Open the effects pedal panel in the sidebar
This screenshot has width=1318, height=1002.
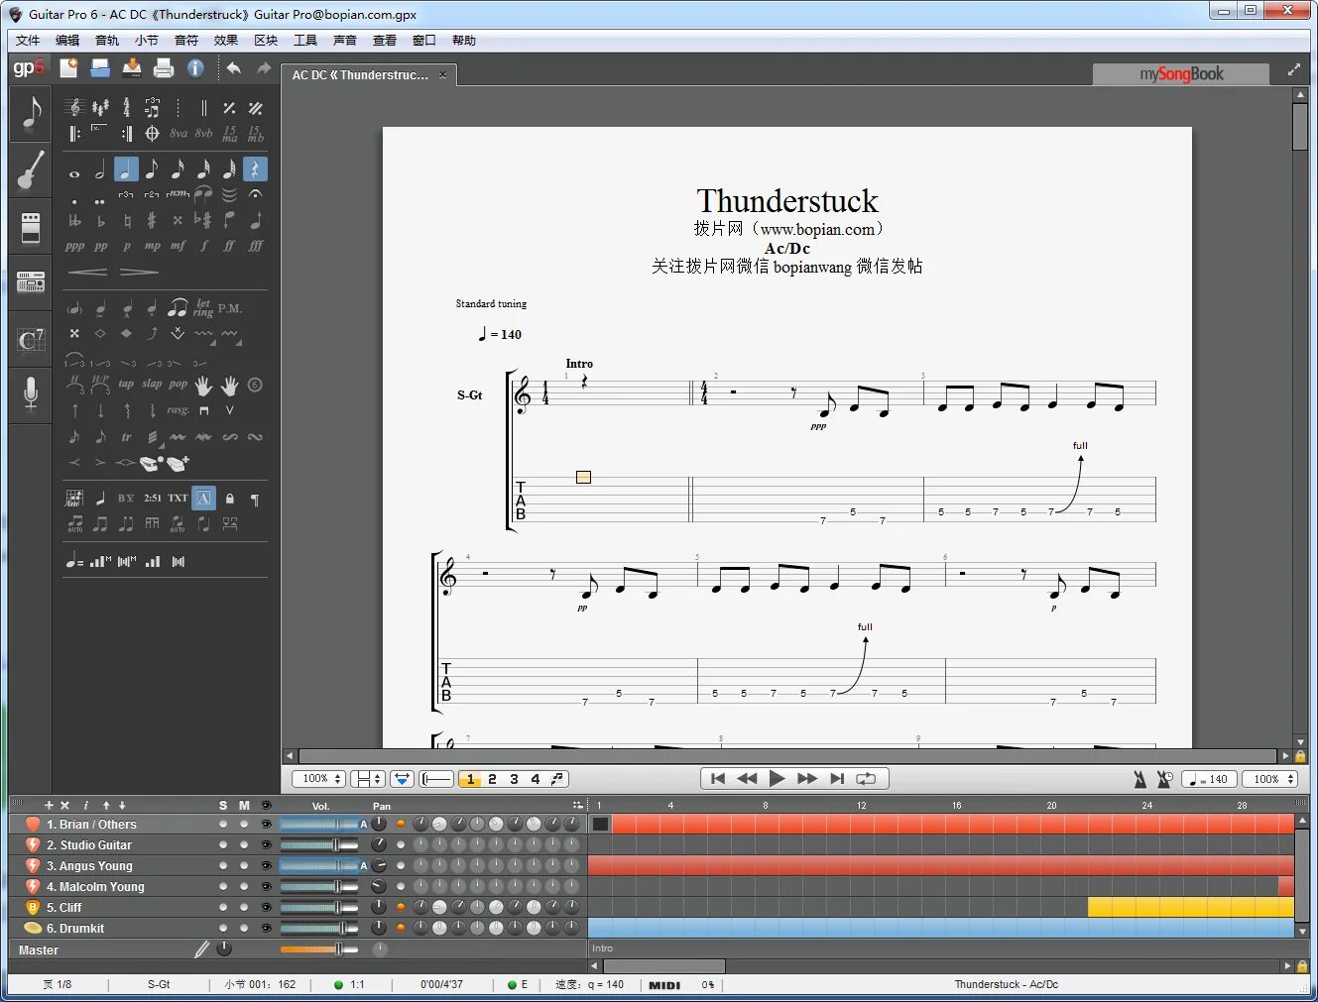[31, 227]
